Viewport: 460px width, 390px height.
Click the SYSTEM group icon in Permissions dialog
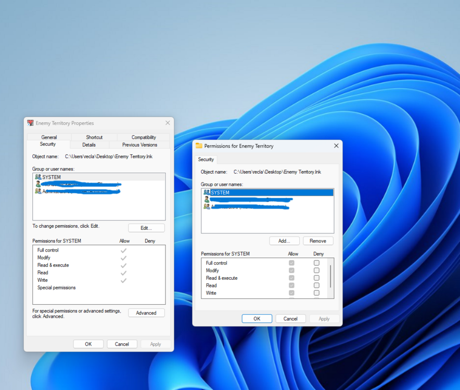pos(207,192)
